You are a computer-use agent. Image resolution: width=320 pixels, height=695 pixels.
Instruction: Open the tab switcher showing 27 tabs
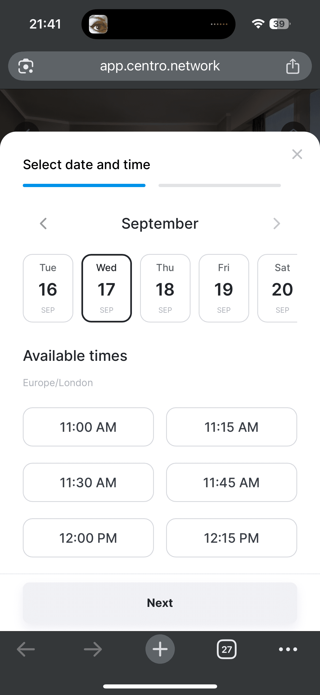(x=227, y=649)
